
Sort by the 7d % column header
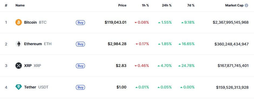click(191, 5)
